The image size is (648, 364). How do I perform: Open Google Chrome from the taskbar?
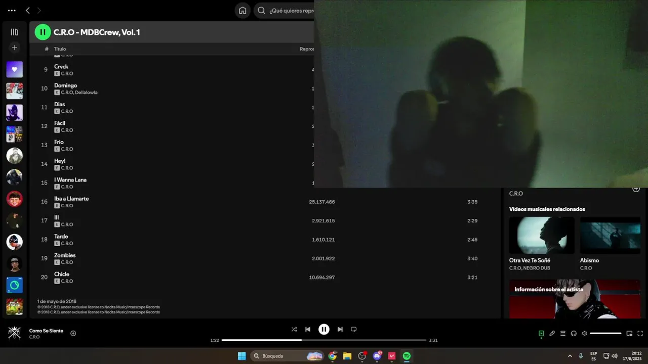[333, 356]
